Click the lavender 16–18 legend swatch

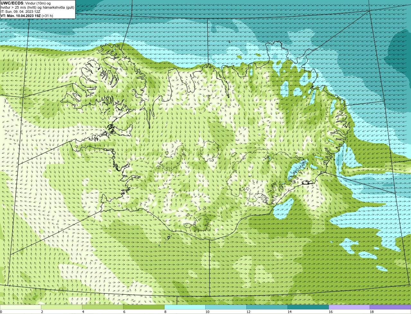click(x=349, y=307)
